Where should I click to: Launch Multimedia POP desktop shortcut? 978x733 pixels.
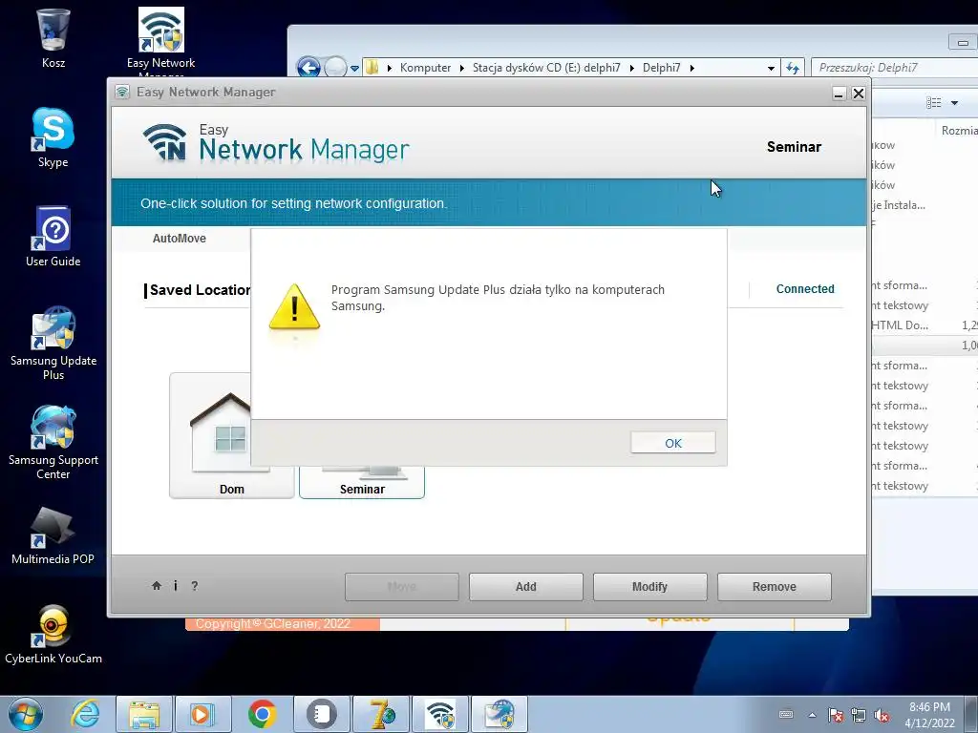53,536
